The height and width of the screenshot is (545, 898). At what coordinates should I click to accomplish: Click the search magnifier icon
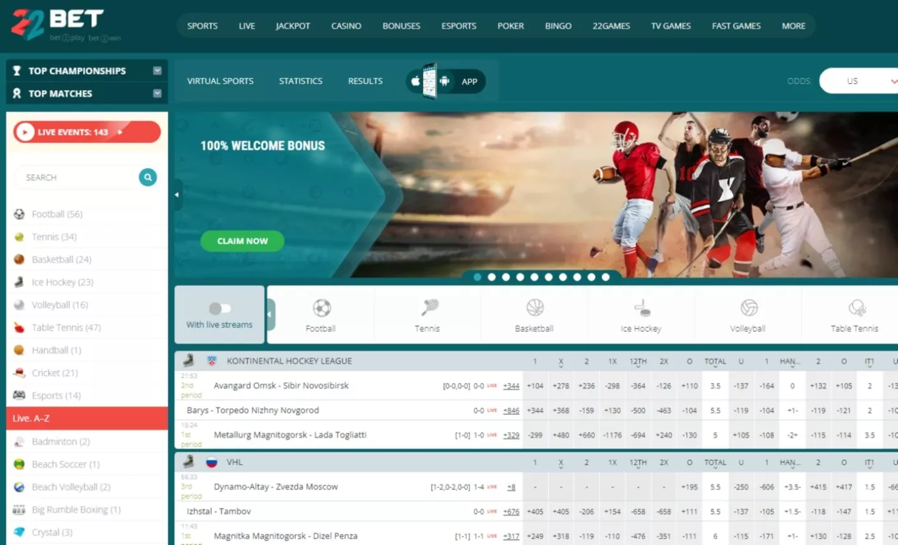point(147,177)
